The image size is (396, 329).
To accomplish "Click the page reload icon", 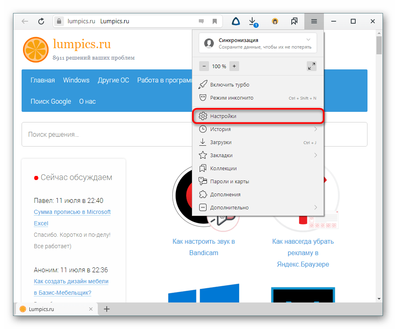I will point(41,21).
